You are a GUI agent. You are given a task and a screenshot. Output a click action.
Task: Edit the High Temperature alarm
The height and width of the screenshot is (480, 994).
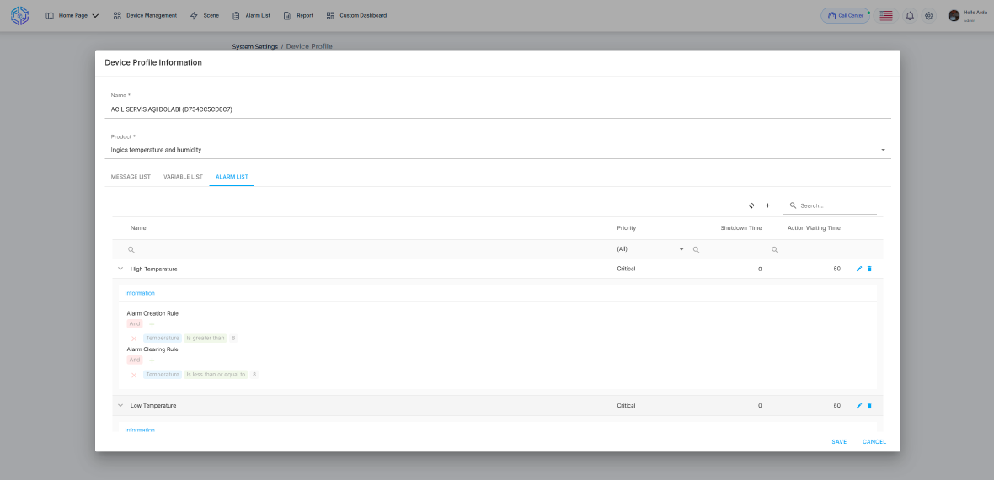[859, 269]
